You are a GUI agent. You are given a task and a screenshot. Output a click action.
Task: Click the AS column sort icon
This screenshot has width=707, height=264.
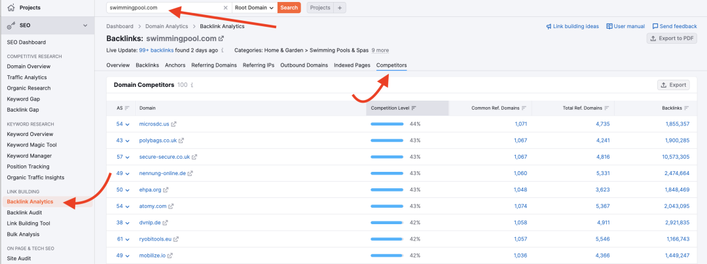click(127, 108)
